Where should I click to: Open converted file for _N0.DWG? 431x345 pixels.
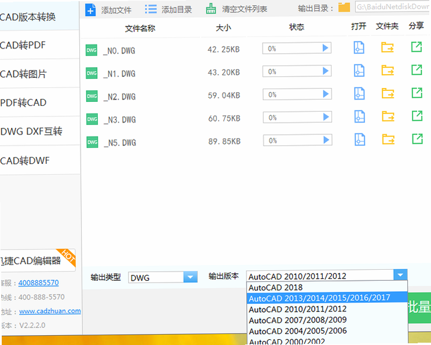point(359,47)
